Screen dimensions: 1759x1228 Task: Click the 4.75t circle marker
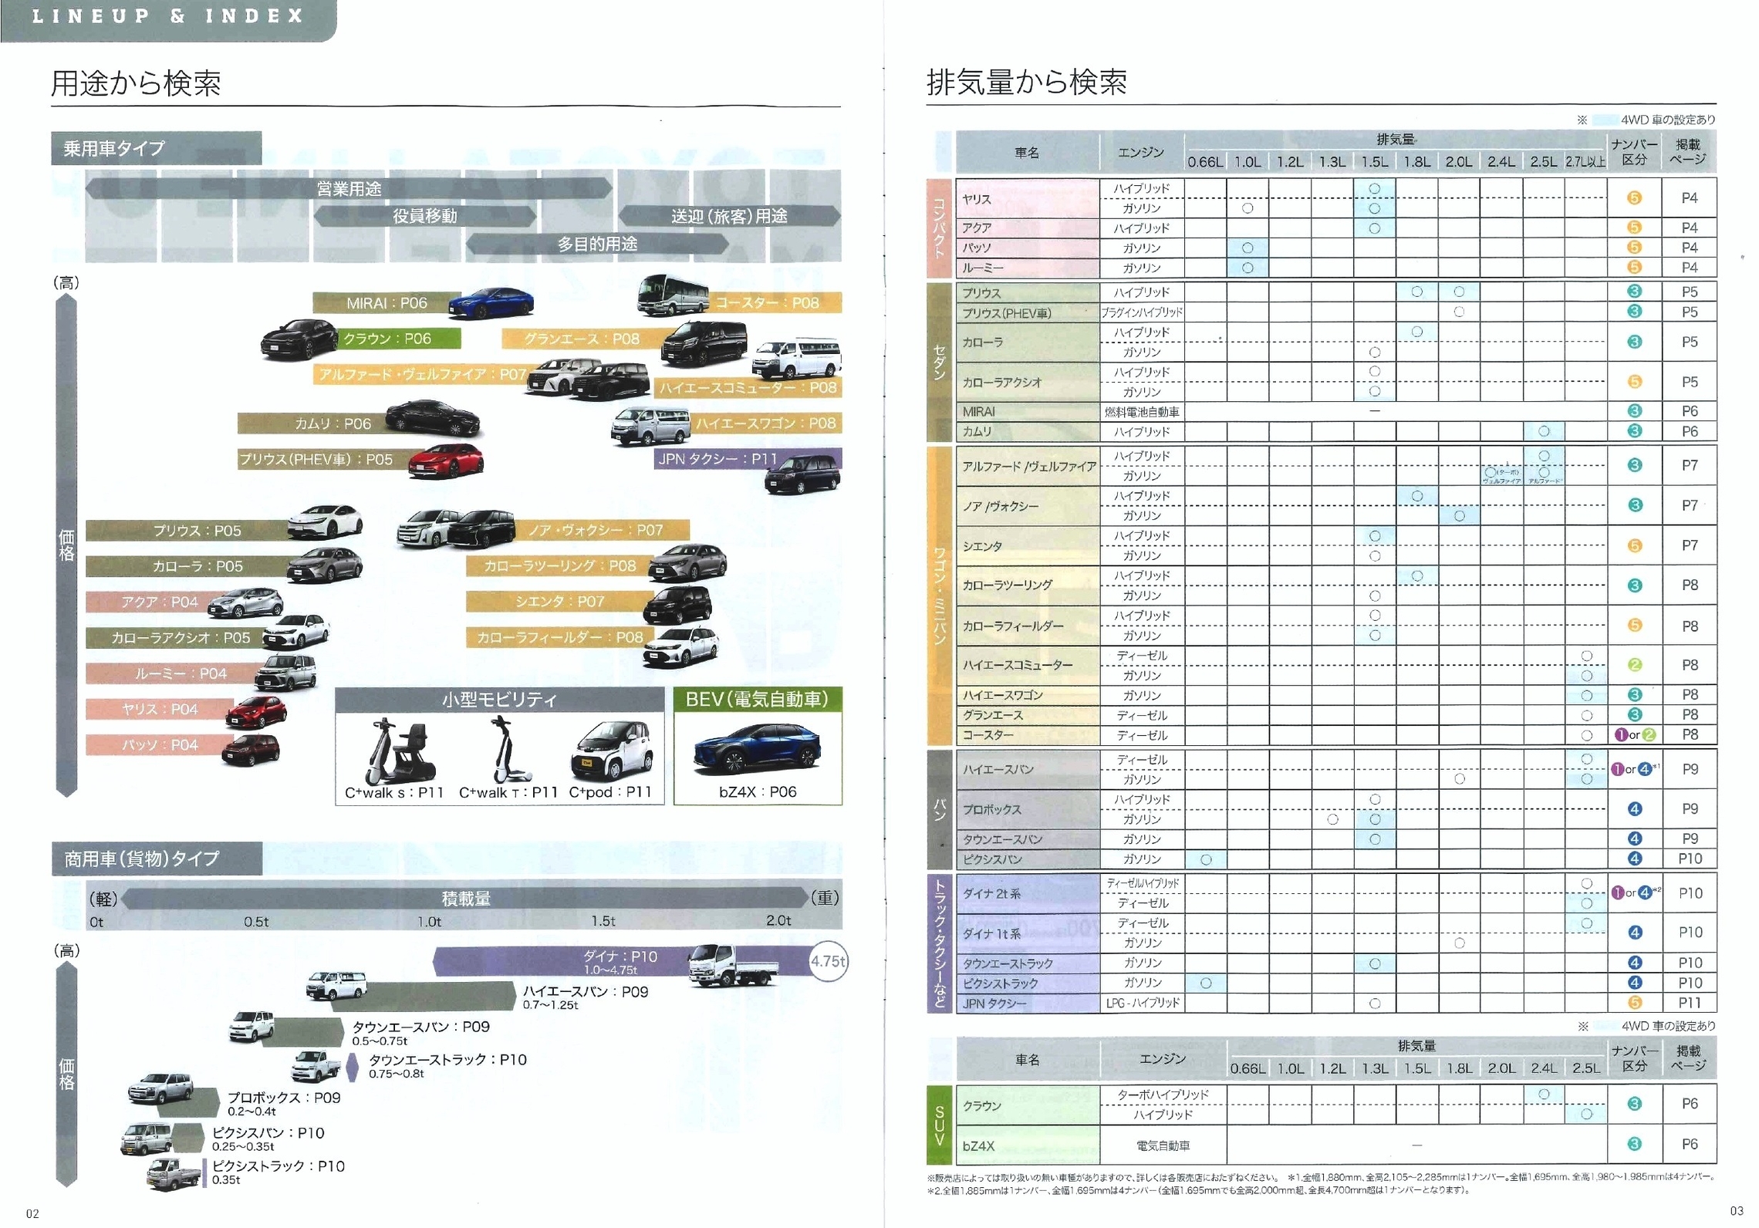click(x=828, y=961)
